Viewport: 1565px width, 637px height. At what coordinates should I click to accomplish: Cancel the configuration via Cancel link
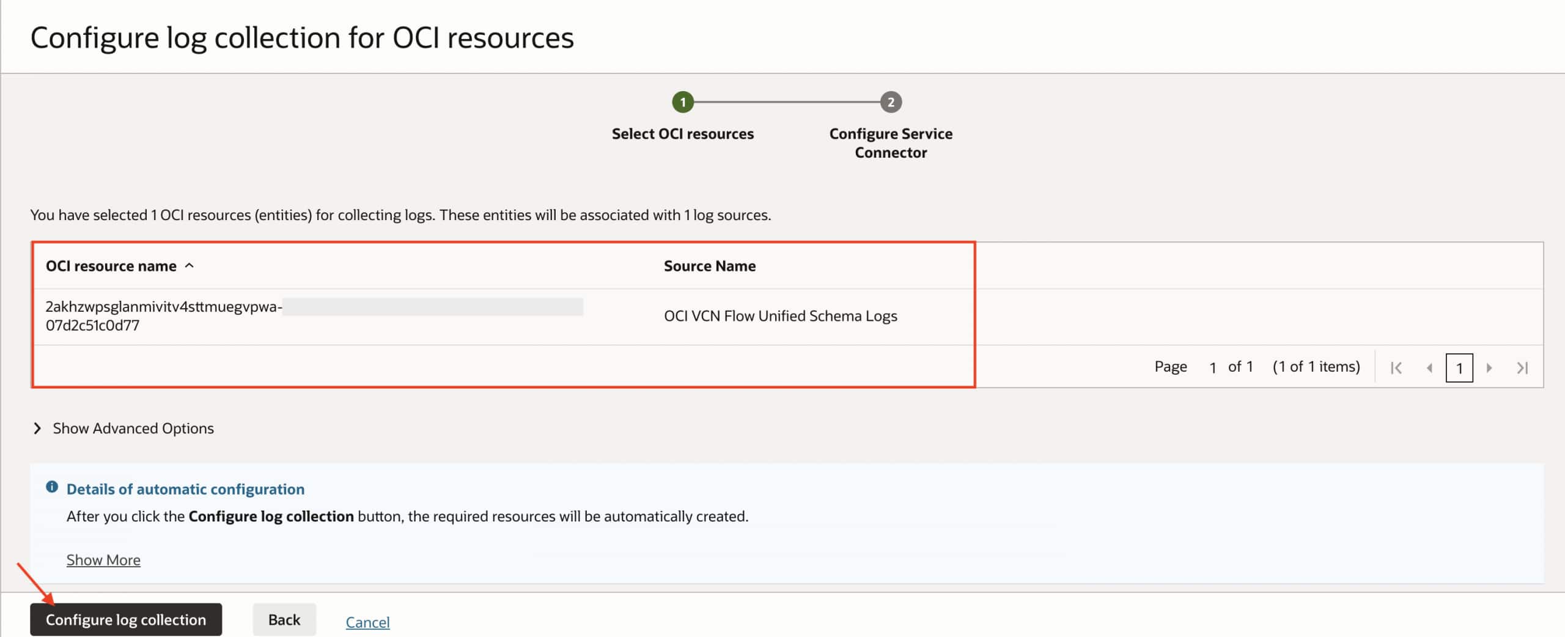(x=367, y=622)
